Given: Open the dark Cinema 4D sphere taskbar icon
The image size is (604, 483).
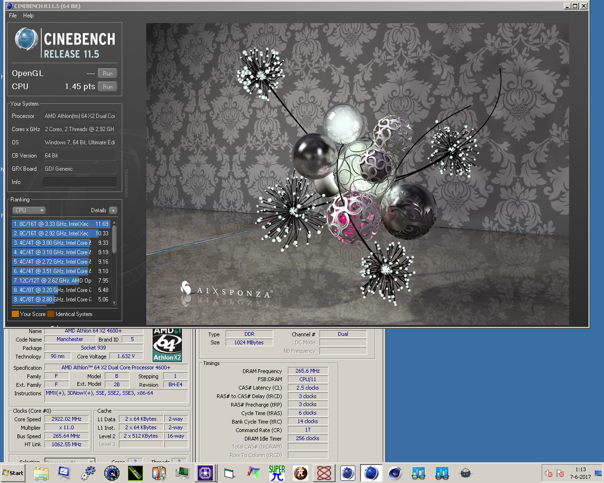Looking at the screenshot, I should point(395,473).
